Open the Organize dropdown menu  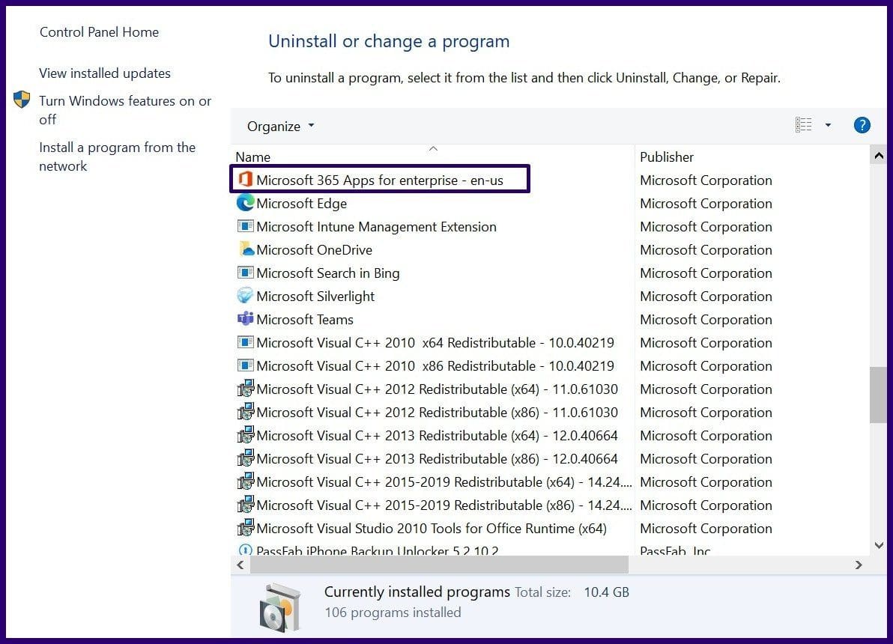(280, 126)
